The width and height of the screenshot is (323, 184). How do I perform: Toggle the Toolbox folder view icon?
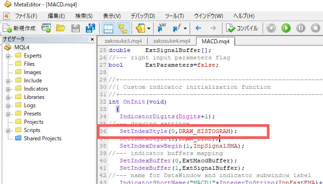click(123, 28)
